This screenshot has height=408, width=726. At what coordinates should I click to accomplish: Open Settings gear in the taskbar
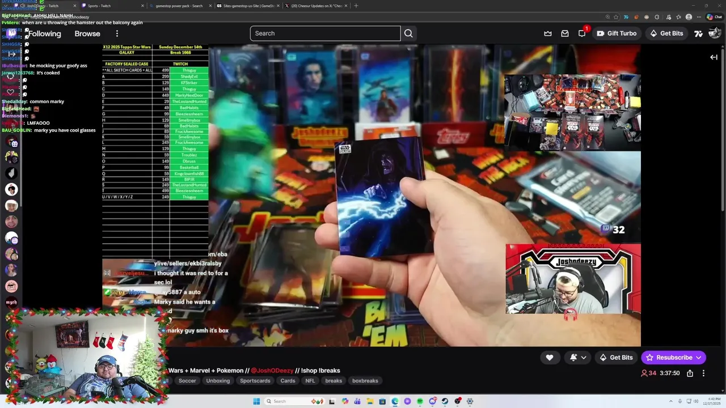(470, 401)
